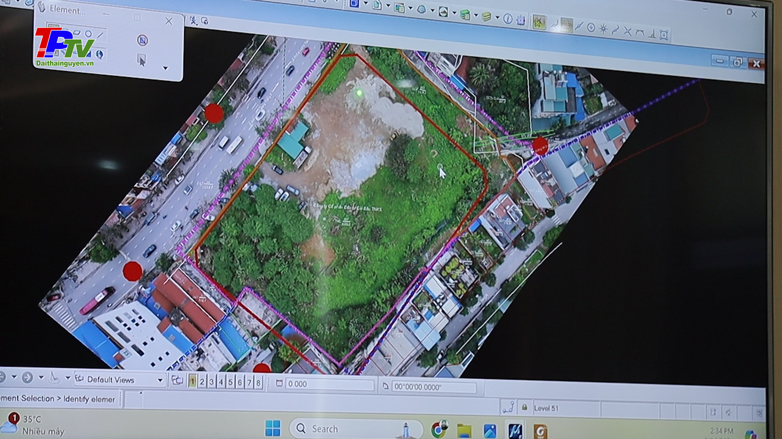Open the Raster Manager icon
782x439 pixels.
pos(399,7)
